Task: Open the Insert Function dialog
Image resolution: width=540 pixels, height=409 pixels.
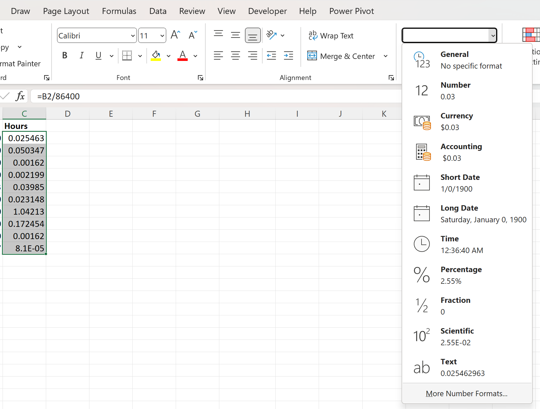Action: pyautogui.click(x=20, y=96)
